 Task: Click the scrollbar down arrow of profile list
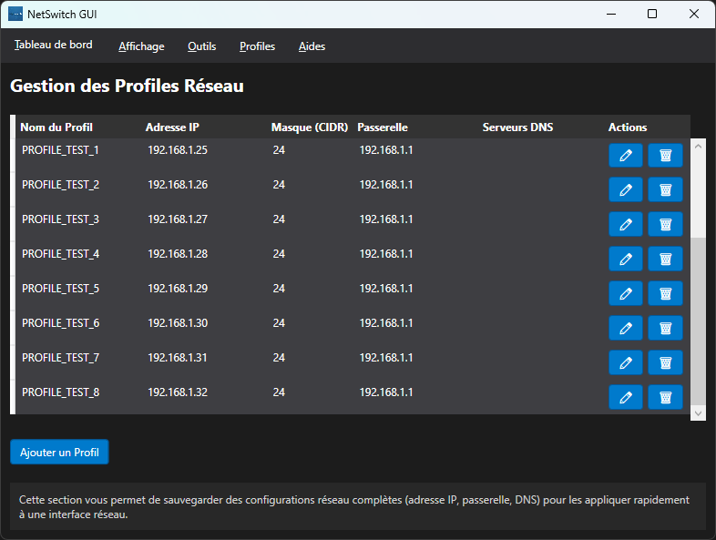[x=698, y=413]
